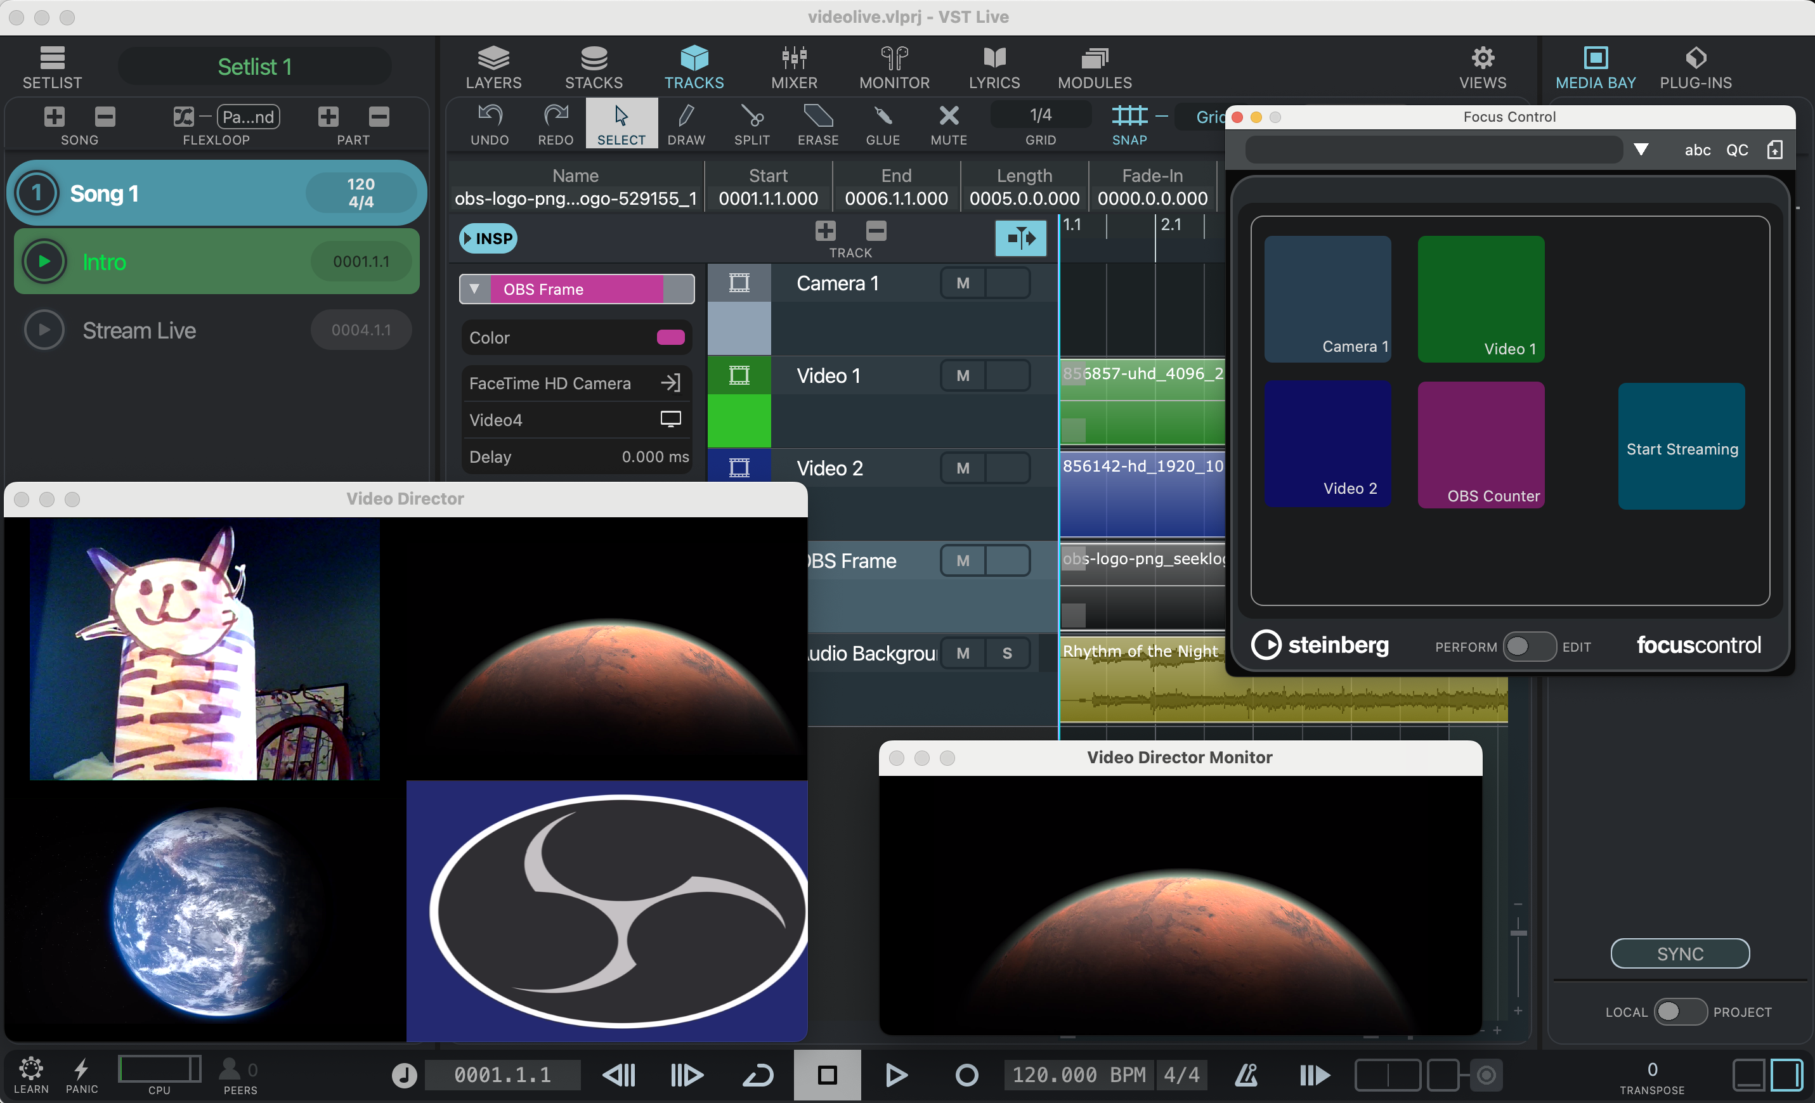Solo the Audio Background track

tap(1007, 654)
